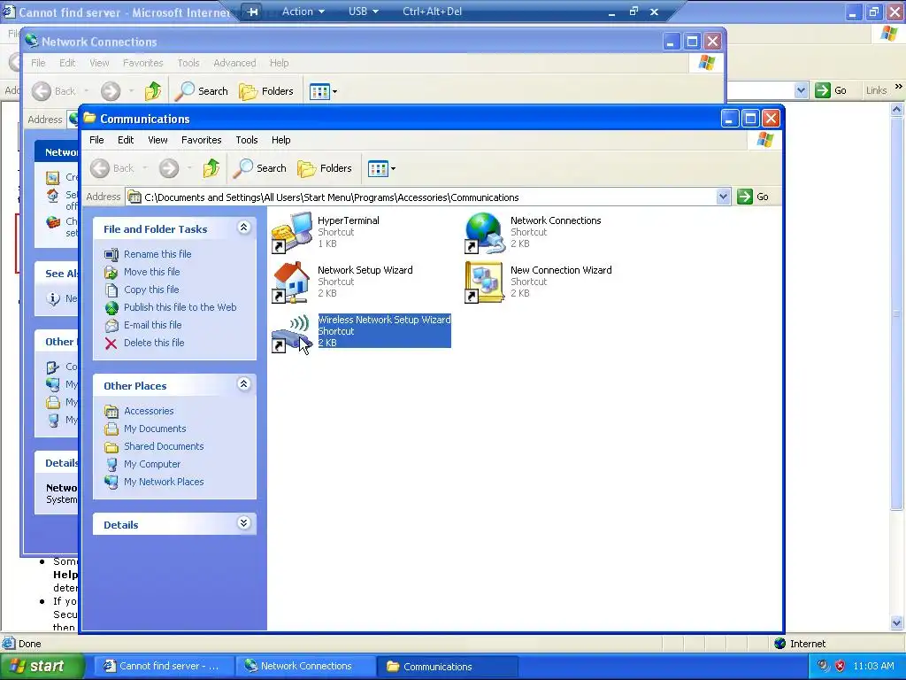Open View menu in Communications window
The image size is (906, 680).
pyautogui.click(x=157, y=140)
